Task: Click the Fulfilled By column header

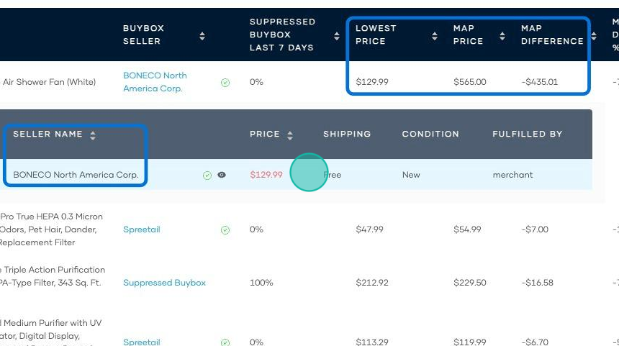Action: tap(527, 134)
